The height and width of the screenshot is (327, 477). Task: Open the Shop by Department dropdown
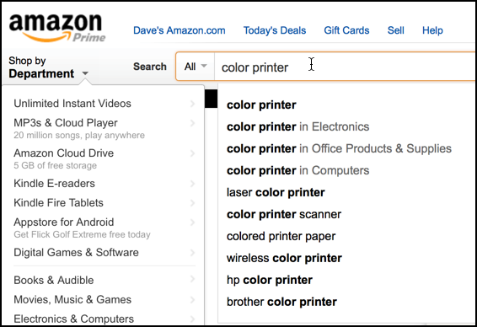pos(48,67)
